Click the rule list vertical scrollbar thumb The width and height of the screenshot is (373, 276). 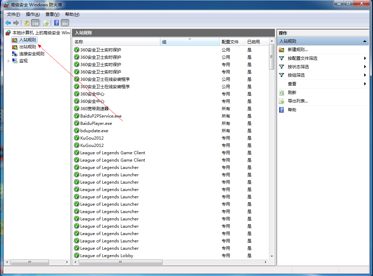271,57
